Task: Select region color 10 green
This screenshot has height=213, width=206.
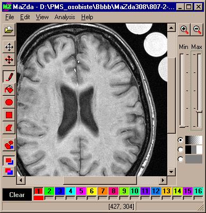Action: pos(135,191)
